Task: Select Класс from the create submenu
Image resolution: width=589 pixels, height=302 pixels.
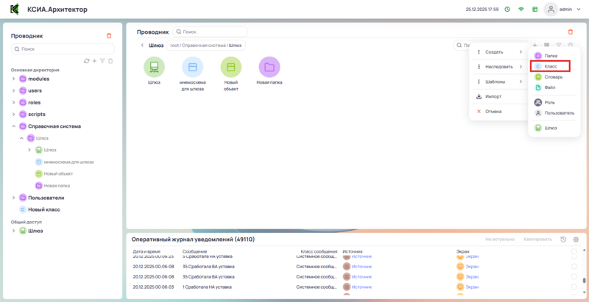Action: pos(550,66)
